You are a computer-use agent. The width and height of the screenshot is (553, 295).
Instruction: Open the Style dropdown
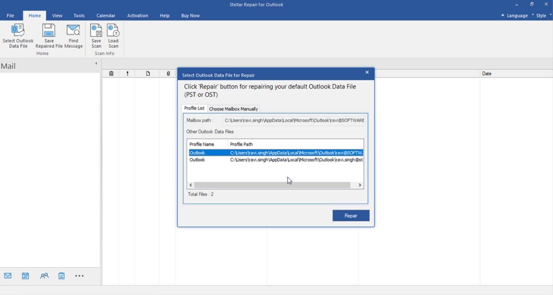pos(541,15)
